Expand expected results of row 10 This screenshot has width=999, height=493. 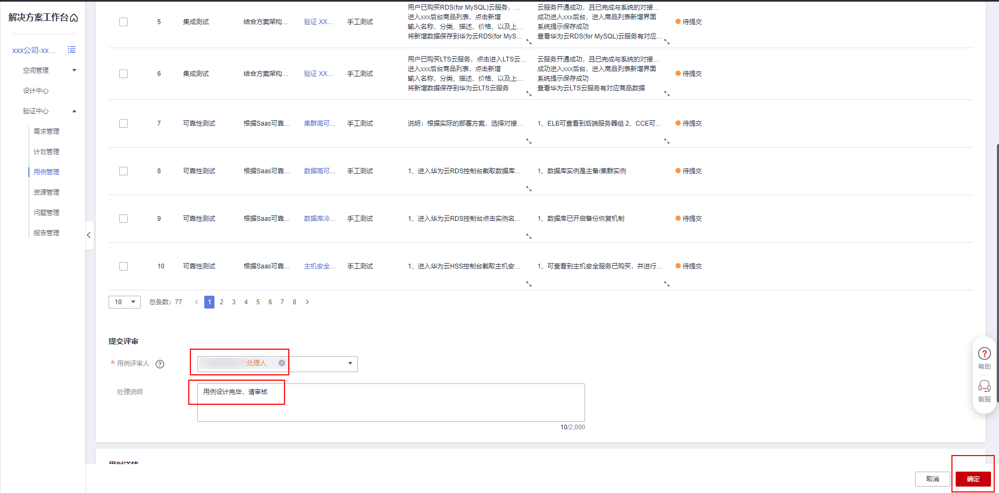click(667, 284)
